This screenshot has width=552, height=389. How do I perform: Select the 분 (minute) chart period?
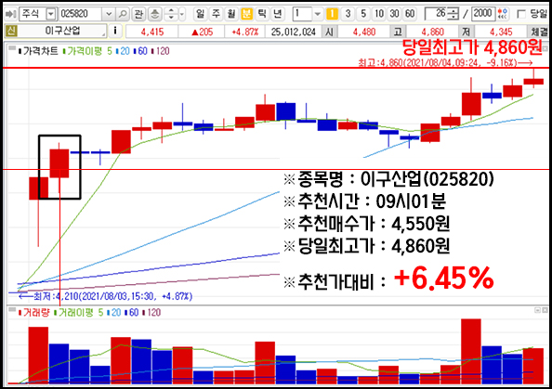(x=246, y=14)
